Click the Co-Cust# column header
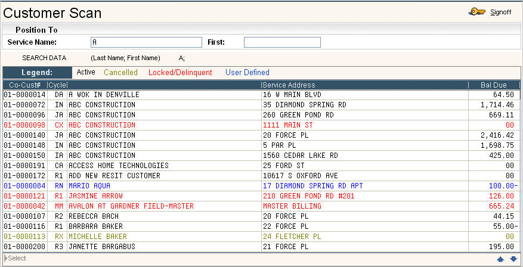The height and width of the screenshot is (267, 523). pyautogui.click(x=25, y=85)
